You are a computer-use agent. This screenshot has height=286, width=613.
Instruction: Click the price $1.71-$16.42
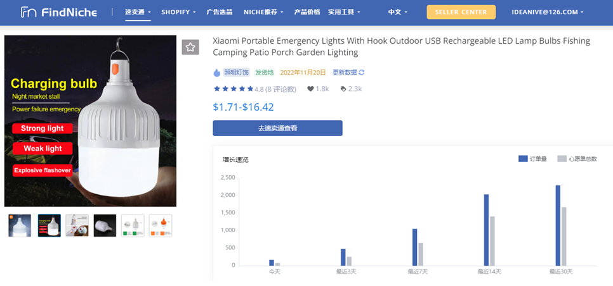pyautogui.click(x=243, y=107)
